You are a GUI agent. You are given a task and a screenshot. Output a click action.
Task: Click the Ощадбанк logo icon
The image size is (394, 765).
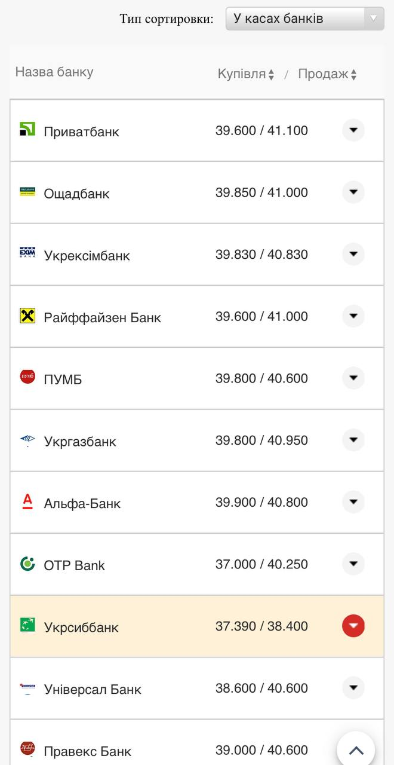coord(27,191)
